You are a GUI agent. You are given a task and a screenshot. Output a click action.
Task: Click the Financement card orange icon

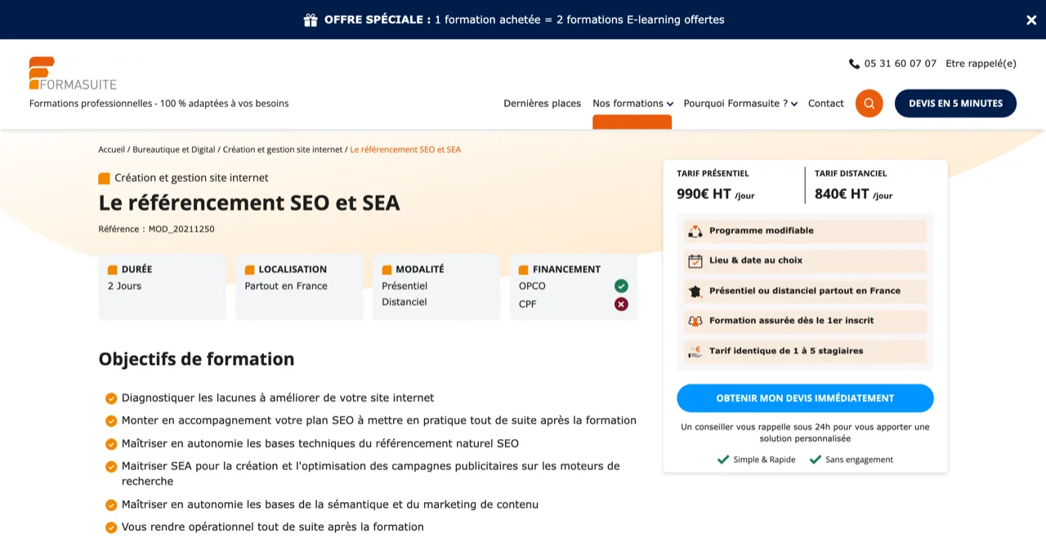click(x=524, y=269)
